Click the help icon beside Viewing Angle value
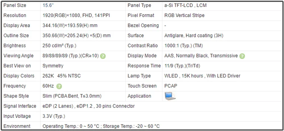This screenshot has width=284, height=131. [103, 56]
